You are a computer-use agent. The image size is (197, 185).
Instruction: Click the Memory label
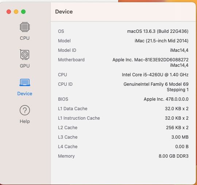click(x=66, y=156)
